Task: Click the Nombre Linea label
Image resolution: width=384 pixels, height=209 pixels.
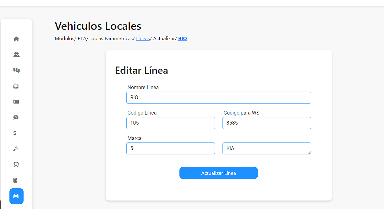Action: 143,87
